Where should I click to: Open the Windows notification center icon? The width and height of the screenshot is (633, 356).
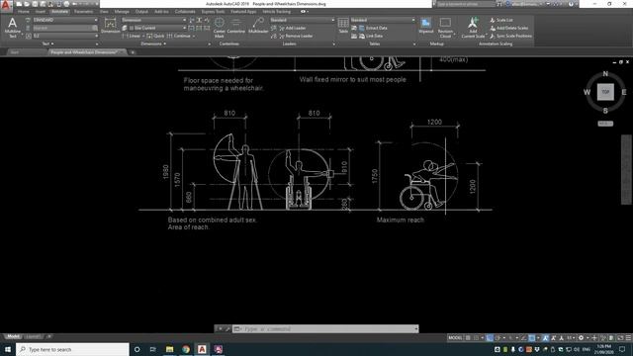[x=622, y=349]
